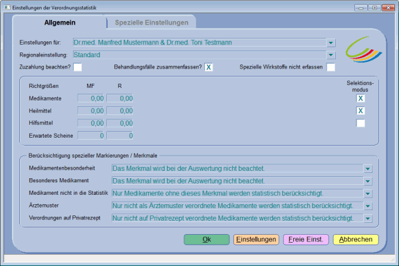Viewport: 399px width, 266px height.
Task: Toggle Selektionsmodus checkbox for Heilmittel
Action: pyautogui.click(x=360, y=111)
